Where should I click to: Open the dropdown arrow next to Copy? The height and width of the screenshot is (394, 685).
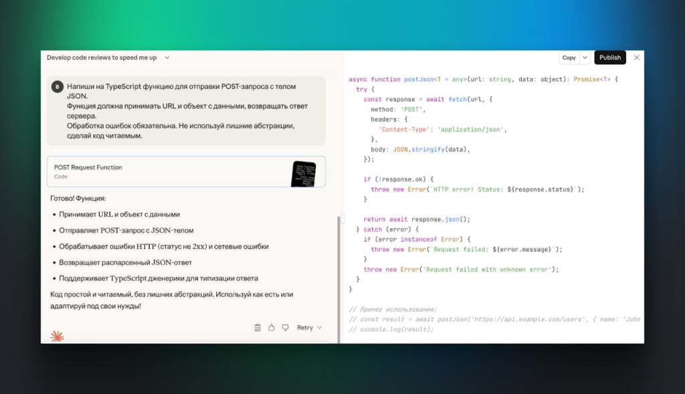coord(585,58)
